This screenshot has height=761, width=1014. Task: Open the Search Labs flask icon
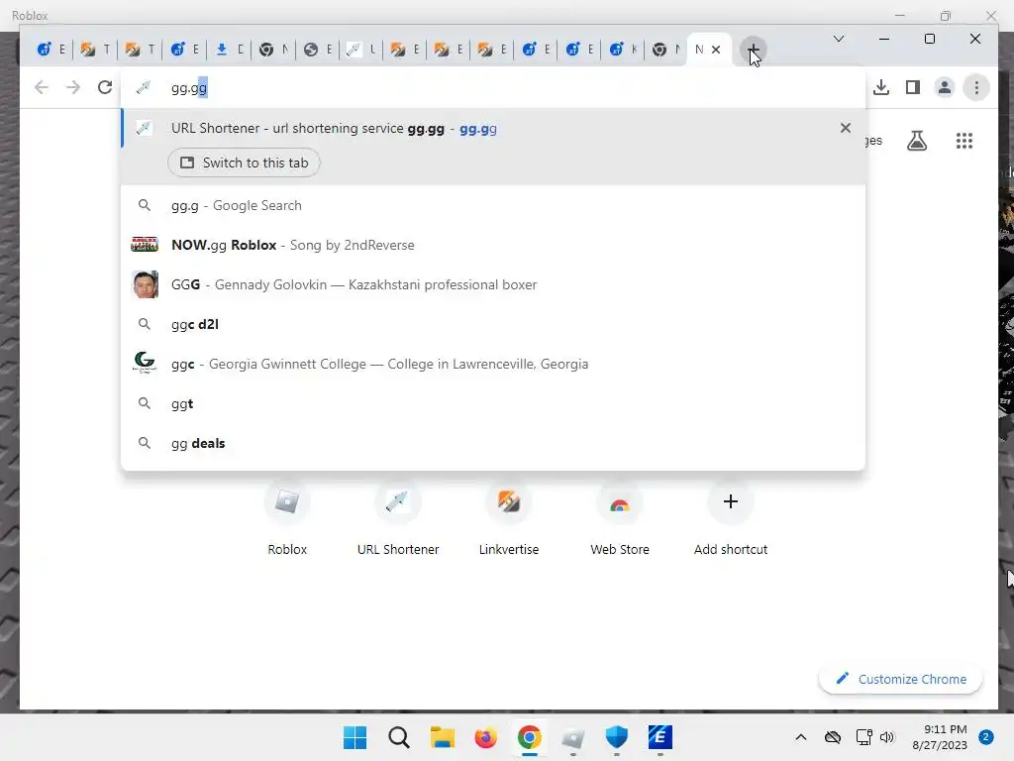click(916, 141)
